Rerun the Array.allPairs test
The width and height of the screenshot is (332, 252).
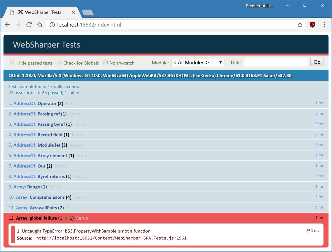(x=72, y=208)
